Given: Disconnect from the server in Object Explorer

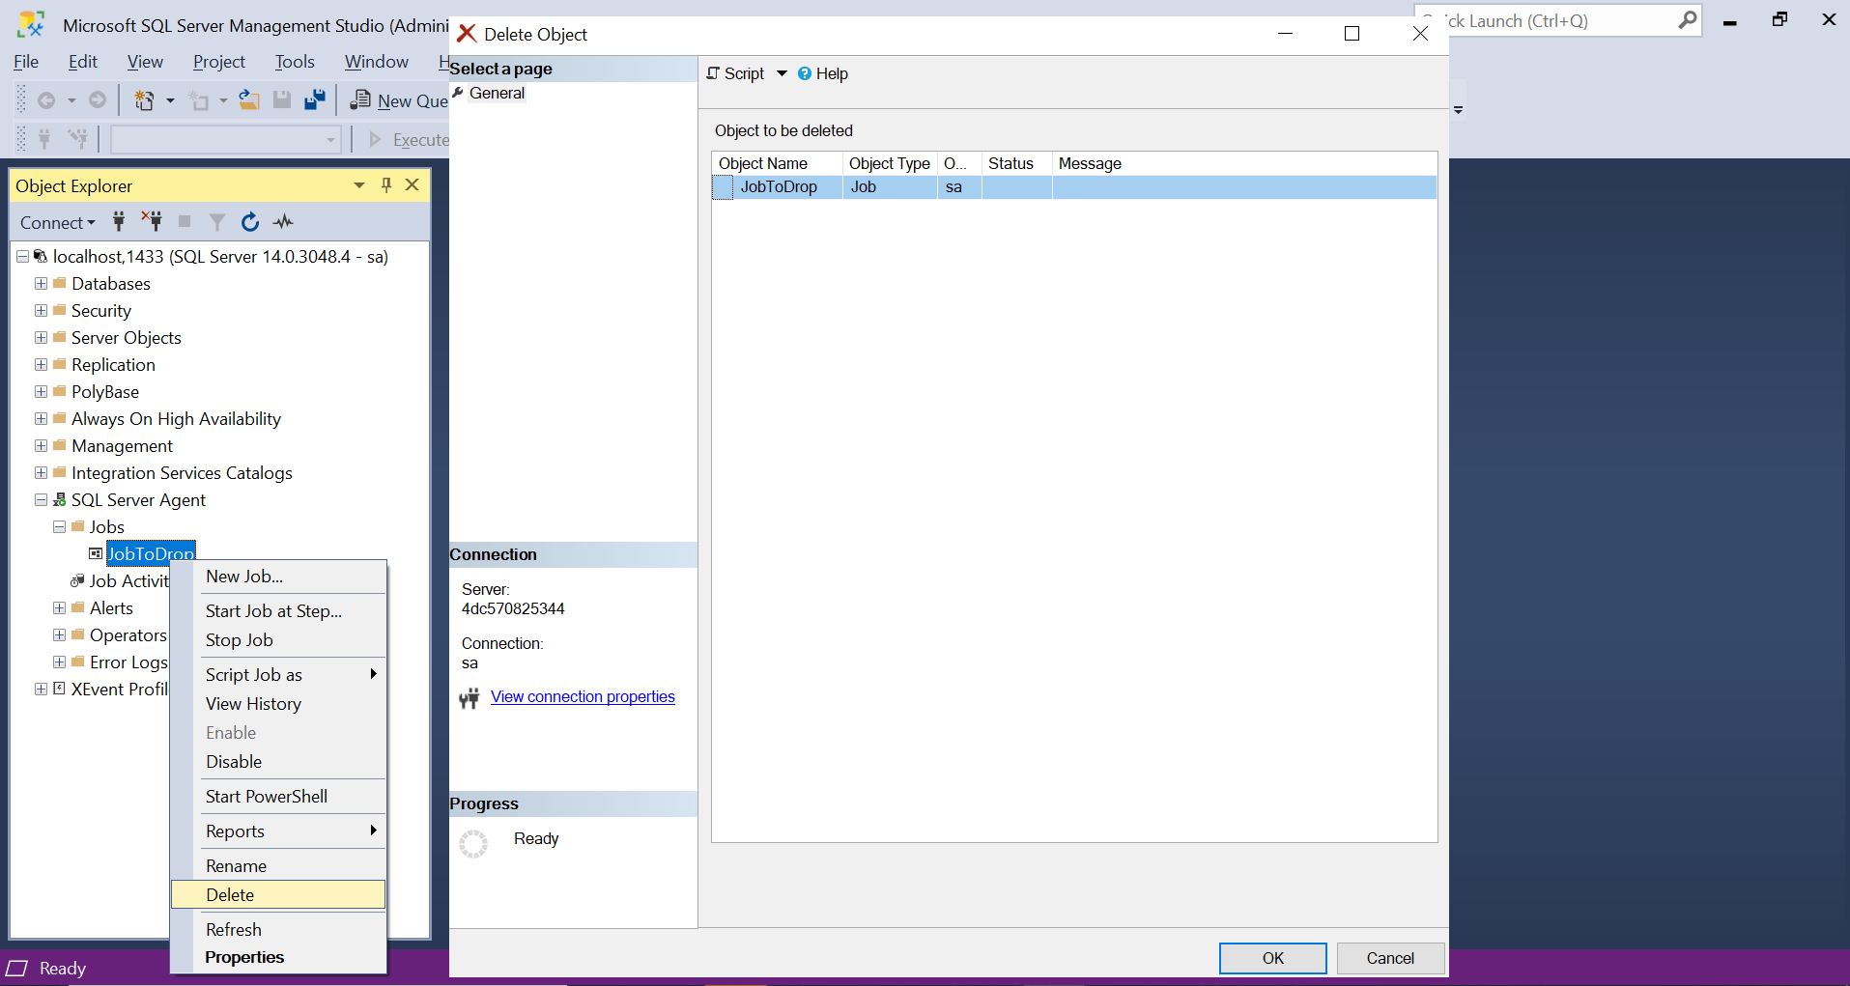Looking at the screenshot, I should [x=151, y=222].
